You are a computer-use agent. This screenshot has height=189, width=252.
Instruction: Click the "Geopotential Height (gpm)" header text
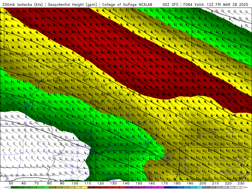pos(72,5)
